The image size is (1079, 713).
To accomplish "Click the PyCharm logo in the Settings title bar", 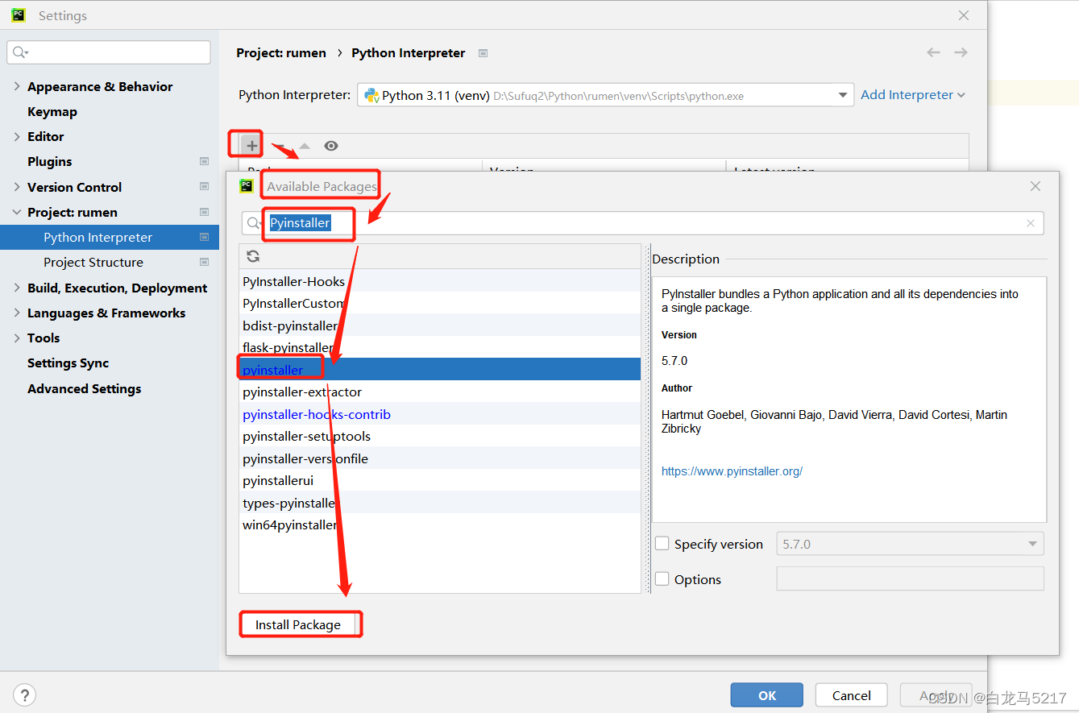I will coord(19,15).
